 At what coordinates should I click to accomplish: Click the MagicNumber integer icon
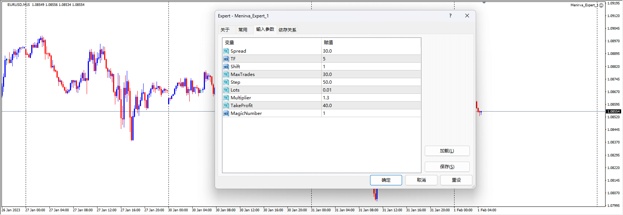click(226, 113)
